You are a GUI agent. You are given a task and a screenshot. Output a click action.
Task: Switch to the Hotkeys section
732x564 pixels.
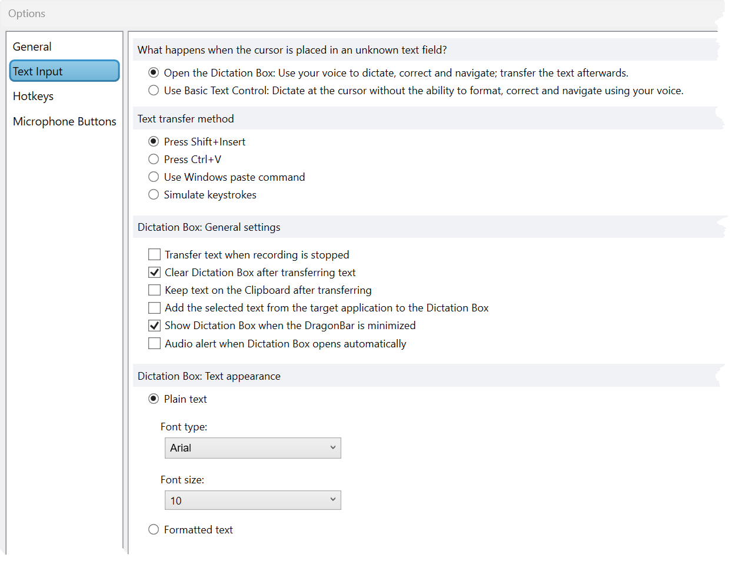(x=34, y=97)
